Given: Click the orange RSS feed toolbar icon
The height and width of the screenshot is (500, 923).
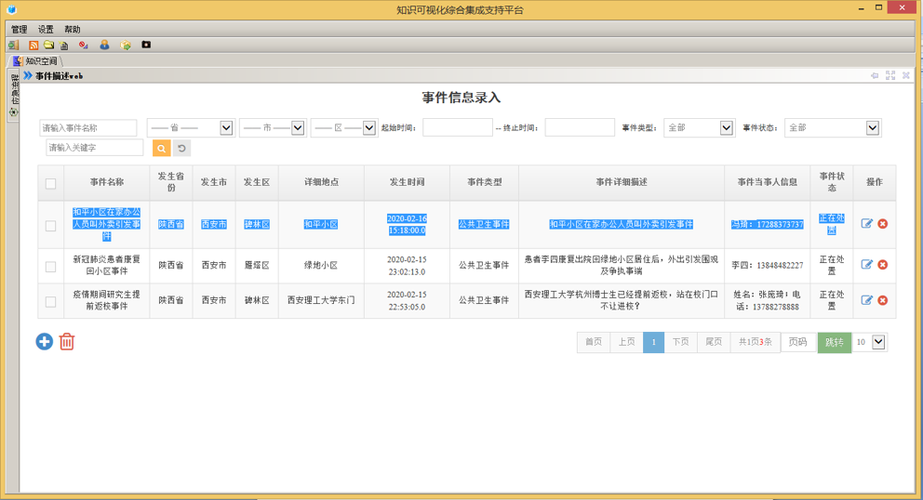Looking at the screenshot, I should (33, 45).
